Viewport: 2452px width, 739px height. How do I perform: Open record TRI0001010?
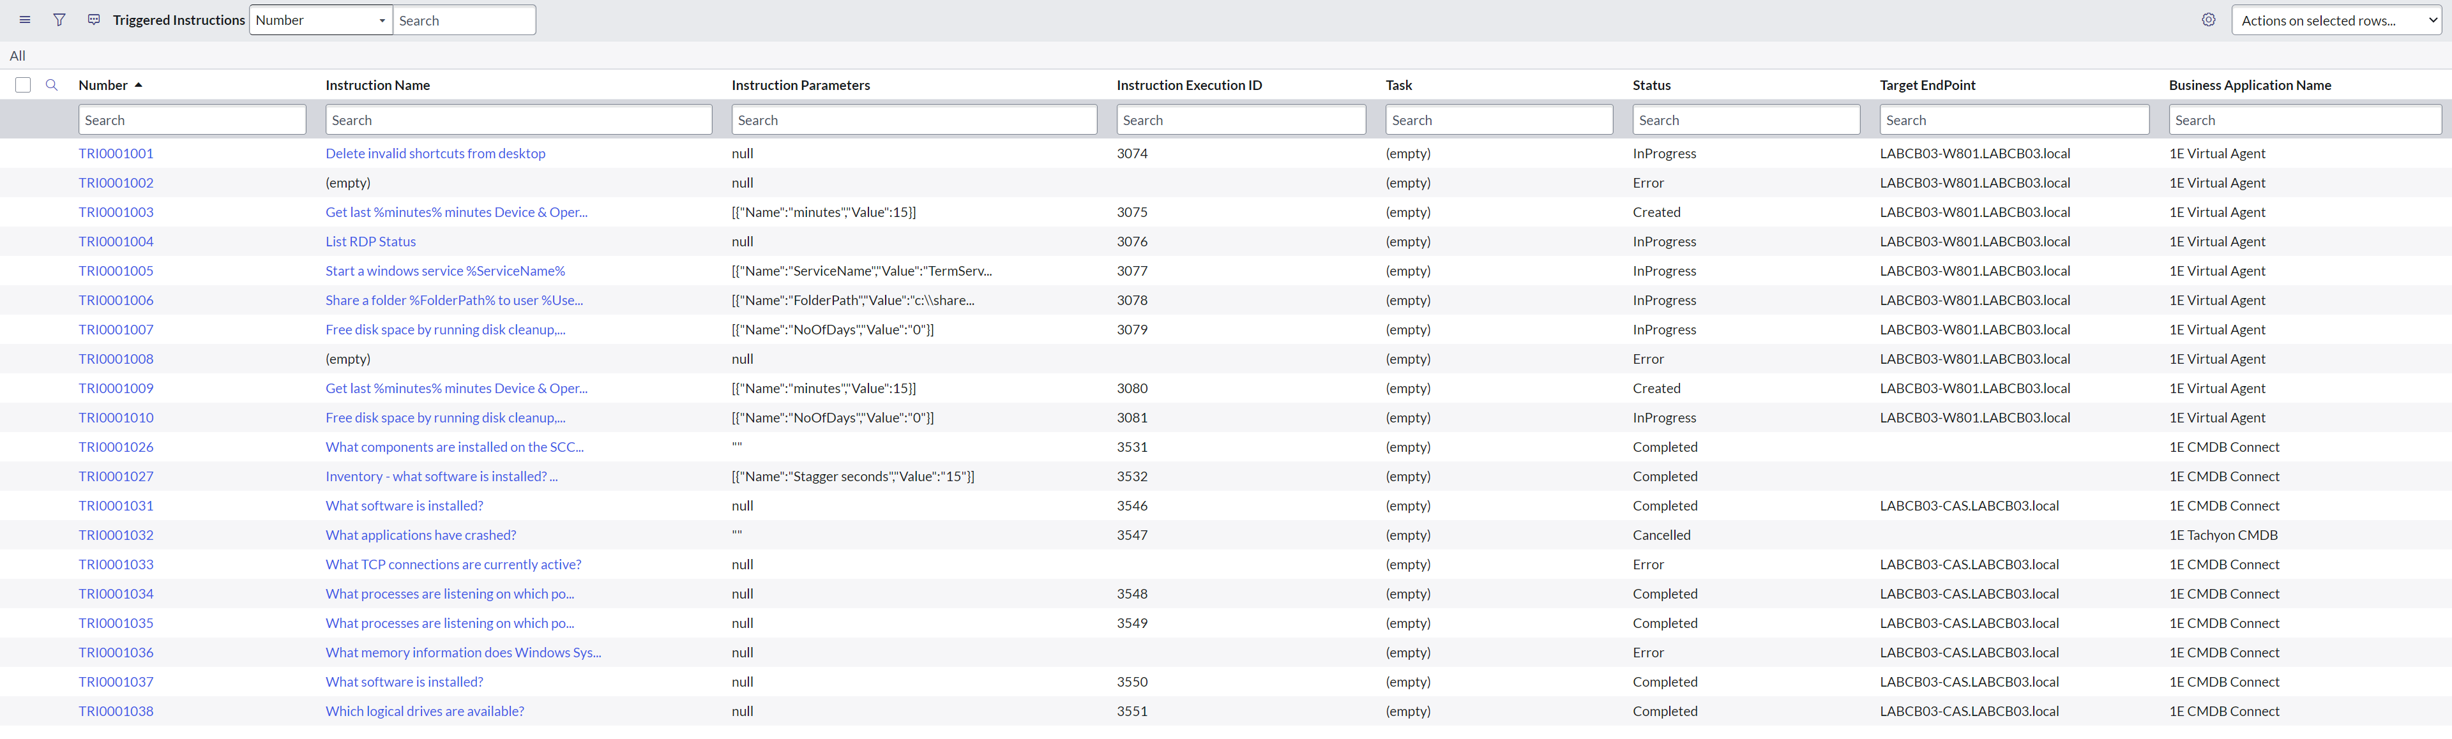coord(116,417)
